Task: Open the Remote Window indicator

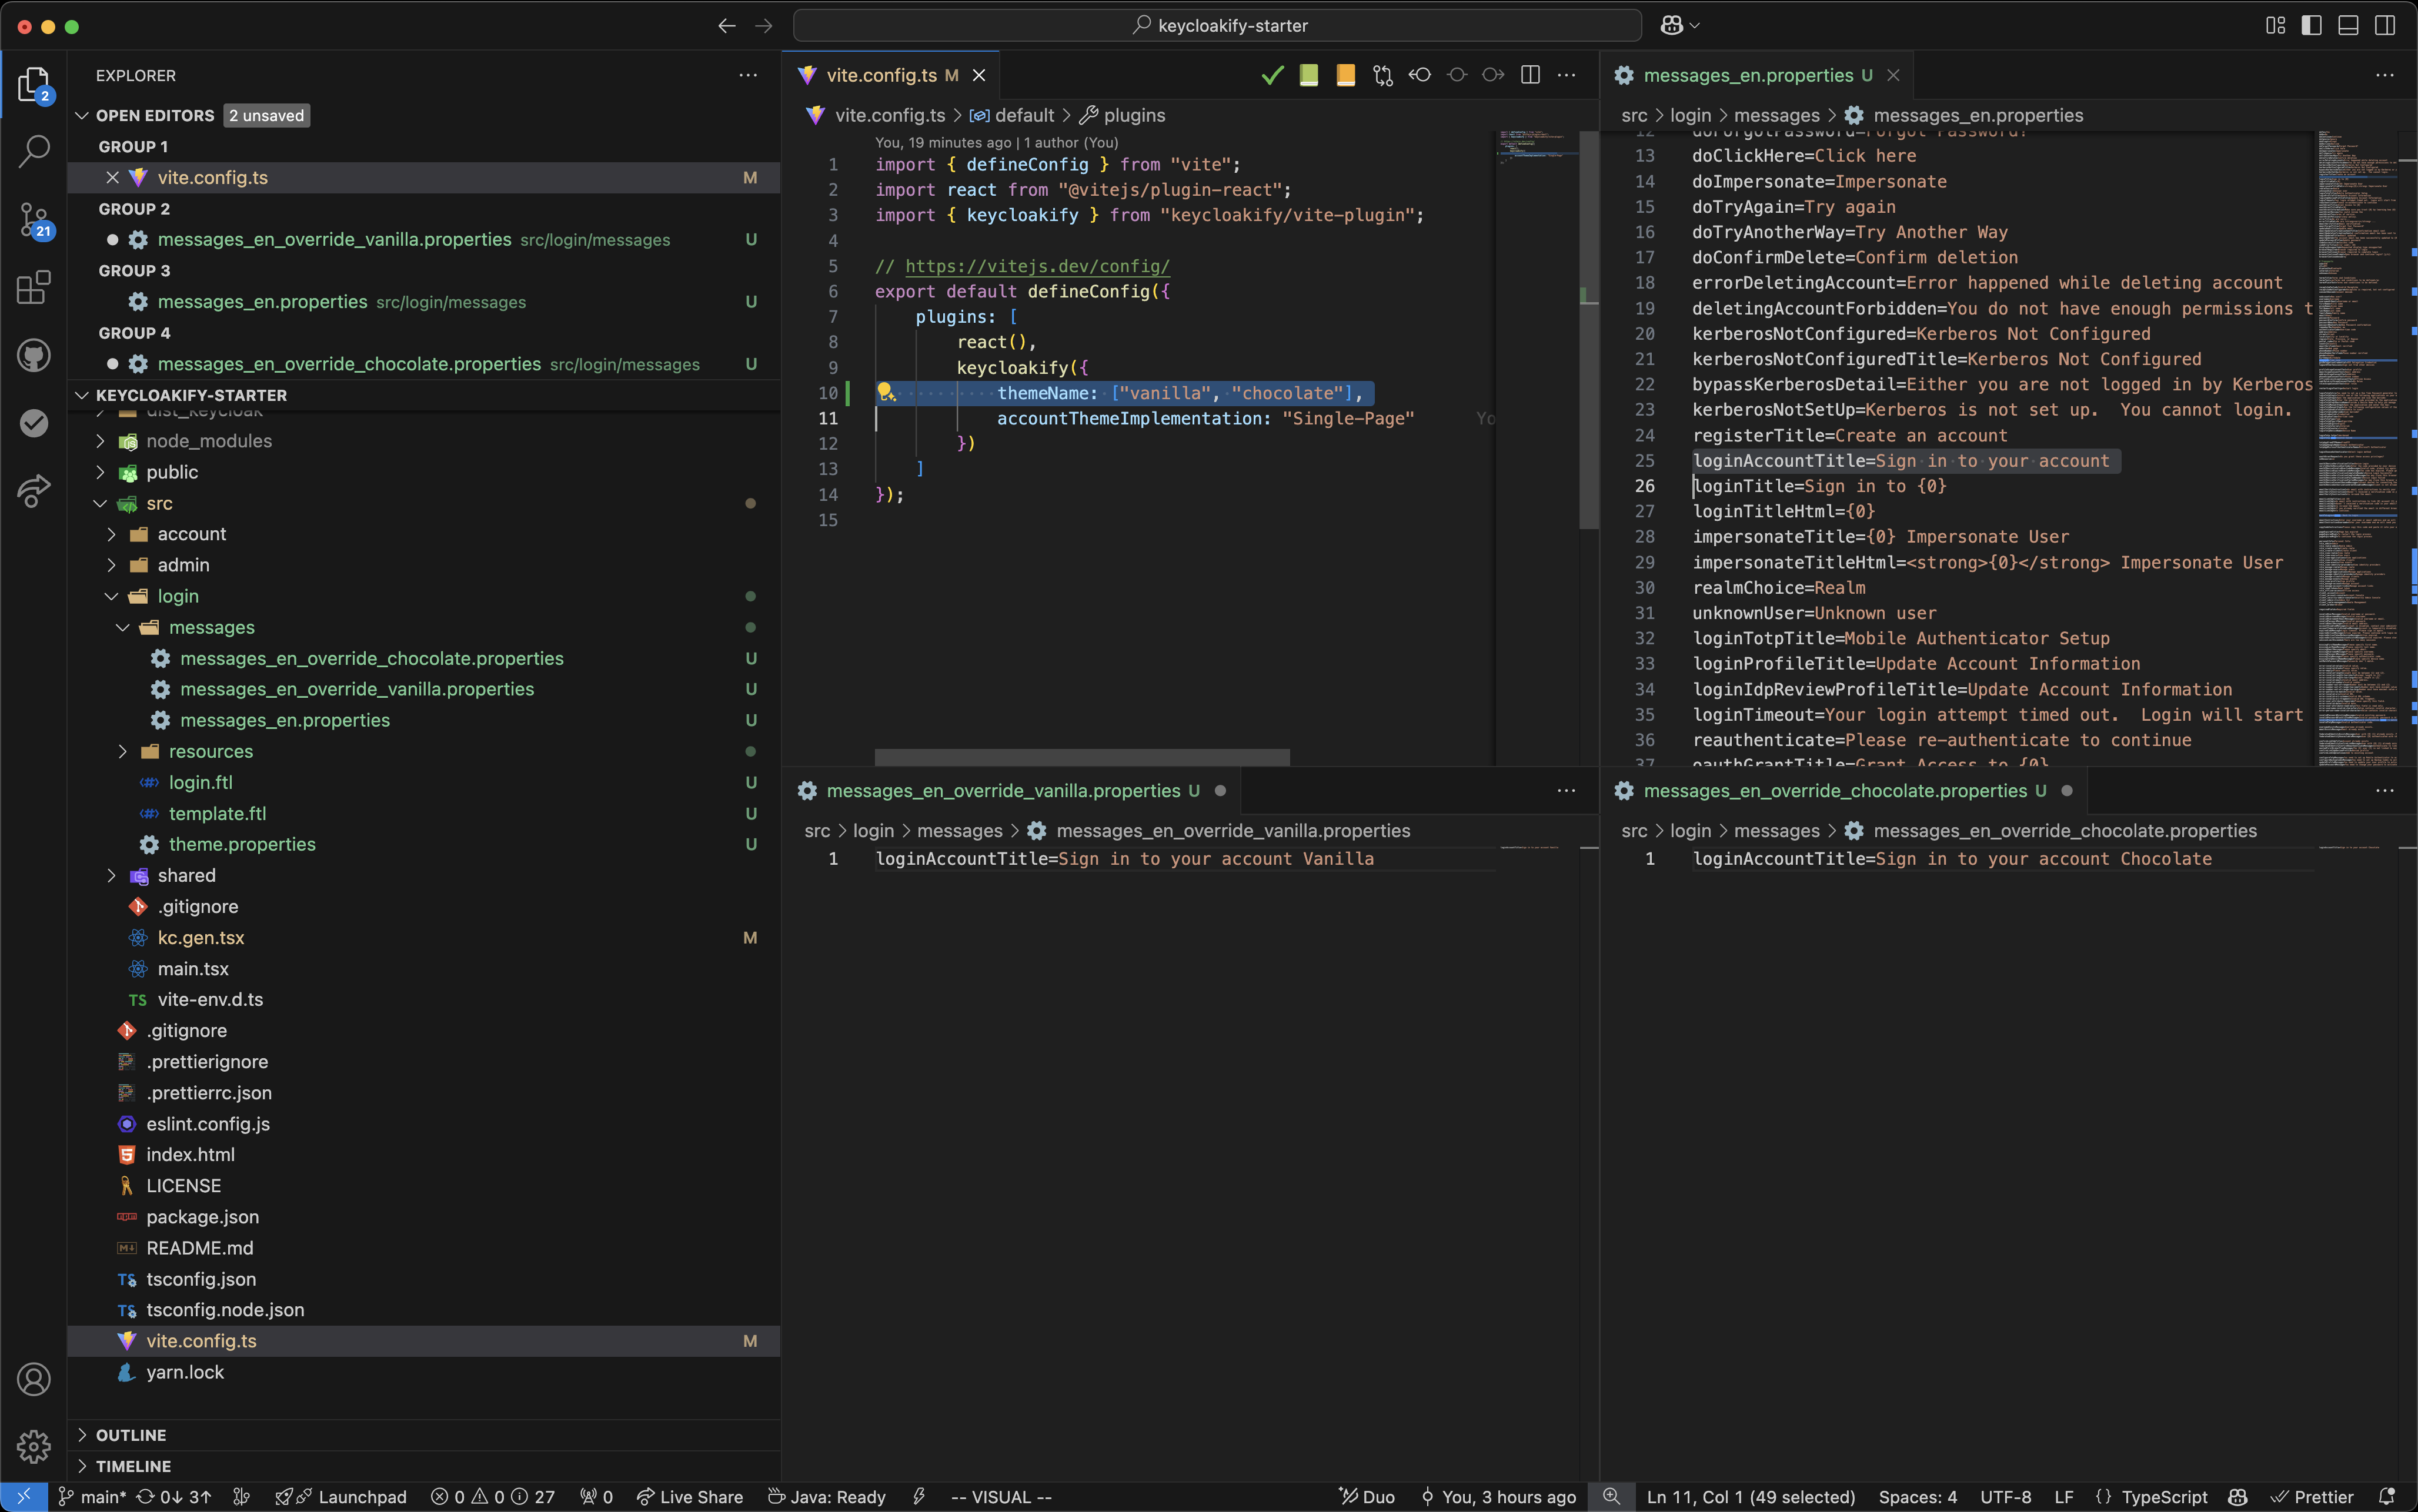Action: (x=25, y=1496)
